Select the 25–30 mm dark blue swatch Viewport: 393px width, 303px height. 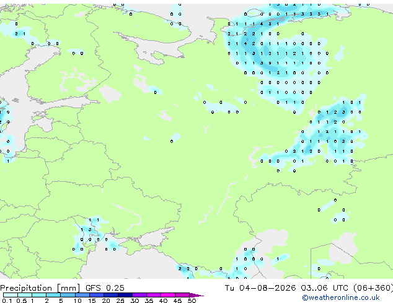[125, 295]
